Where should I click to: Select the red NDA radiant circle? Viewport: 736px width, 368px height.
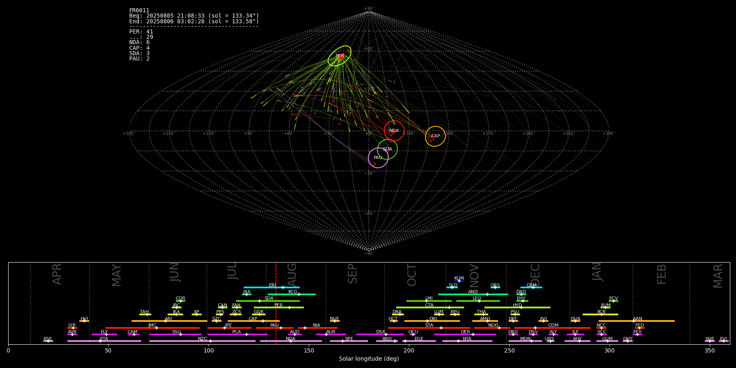click(x=394, y=131)
